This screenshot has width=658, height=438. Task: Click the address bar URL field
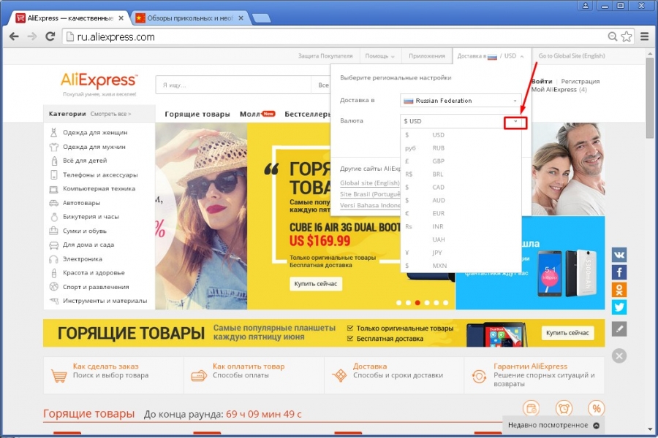pyautogui.click(x=336, y=37)
